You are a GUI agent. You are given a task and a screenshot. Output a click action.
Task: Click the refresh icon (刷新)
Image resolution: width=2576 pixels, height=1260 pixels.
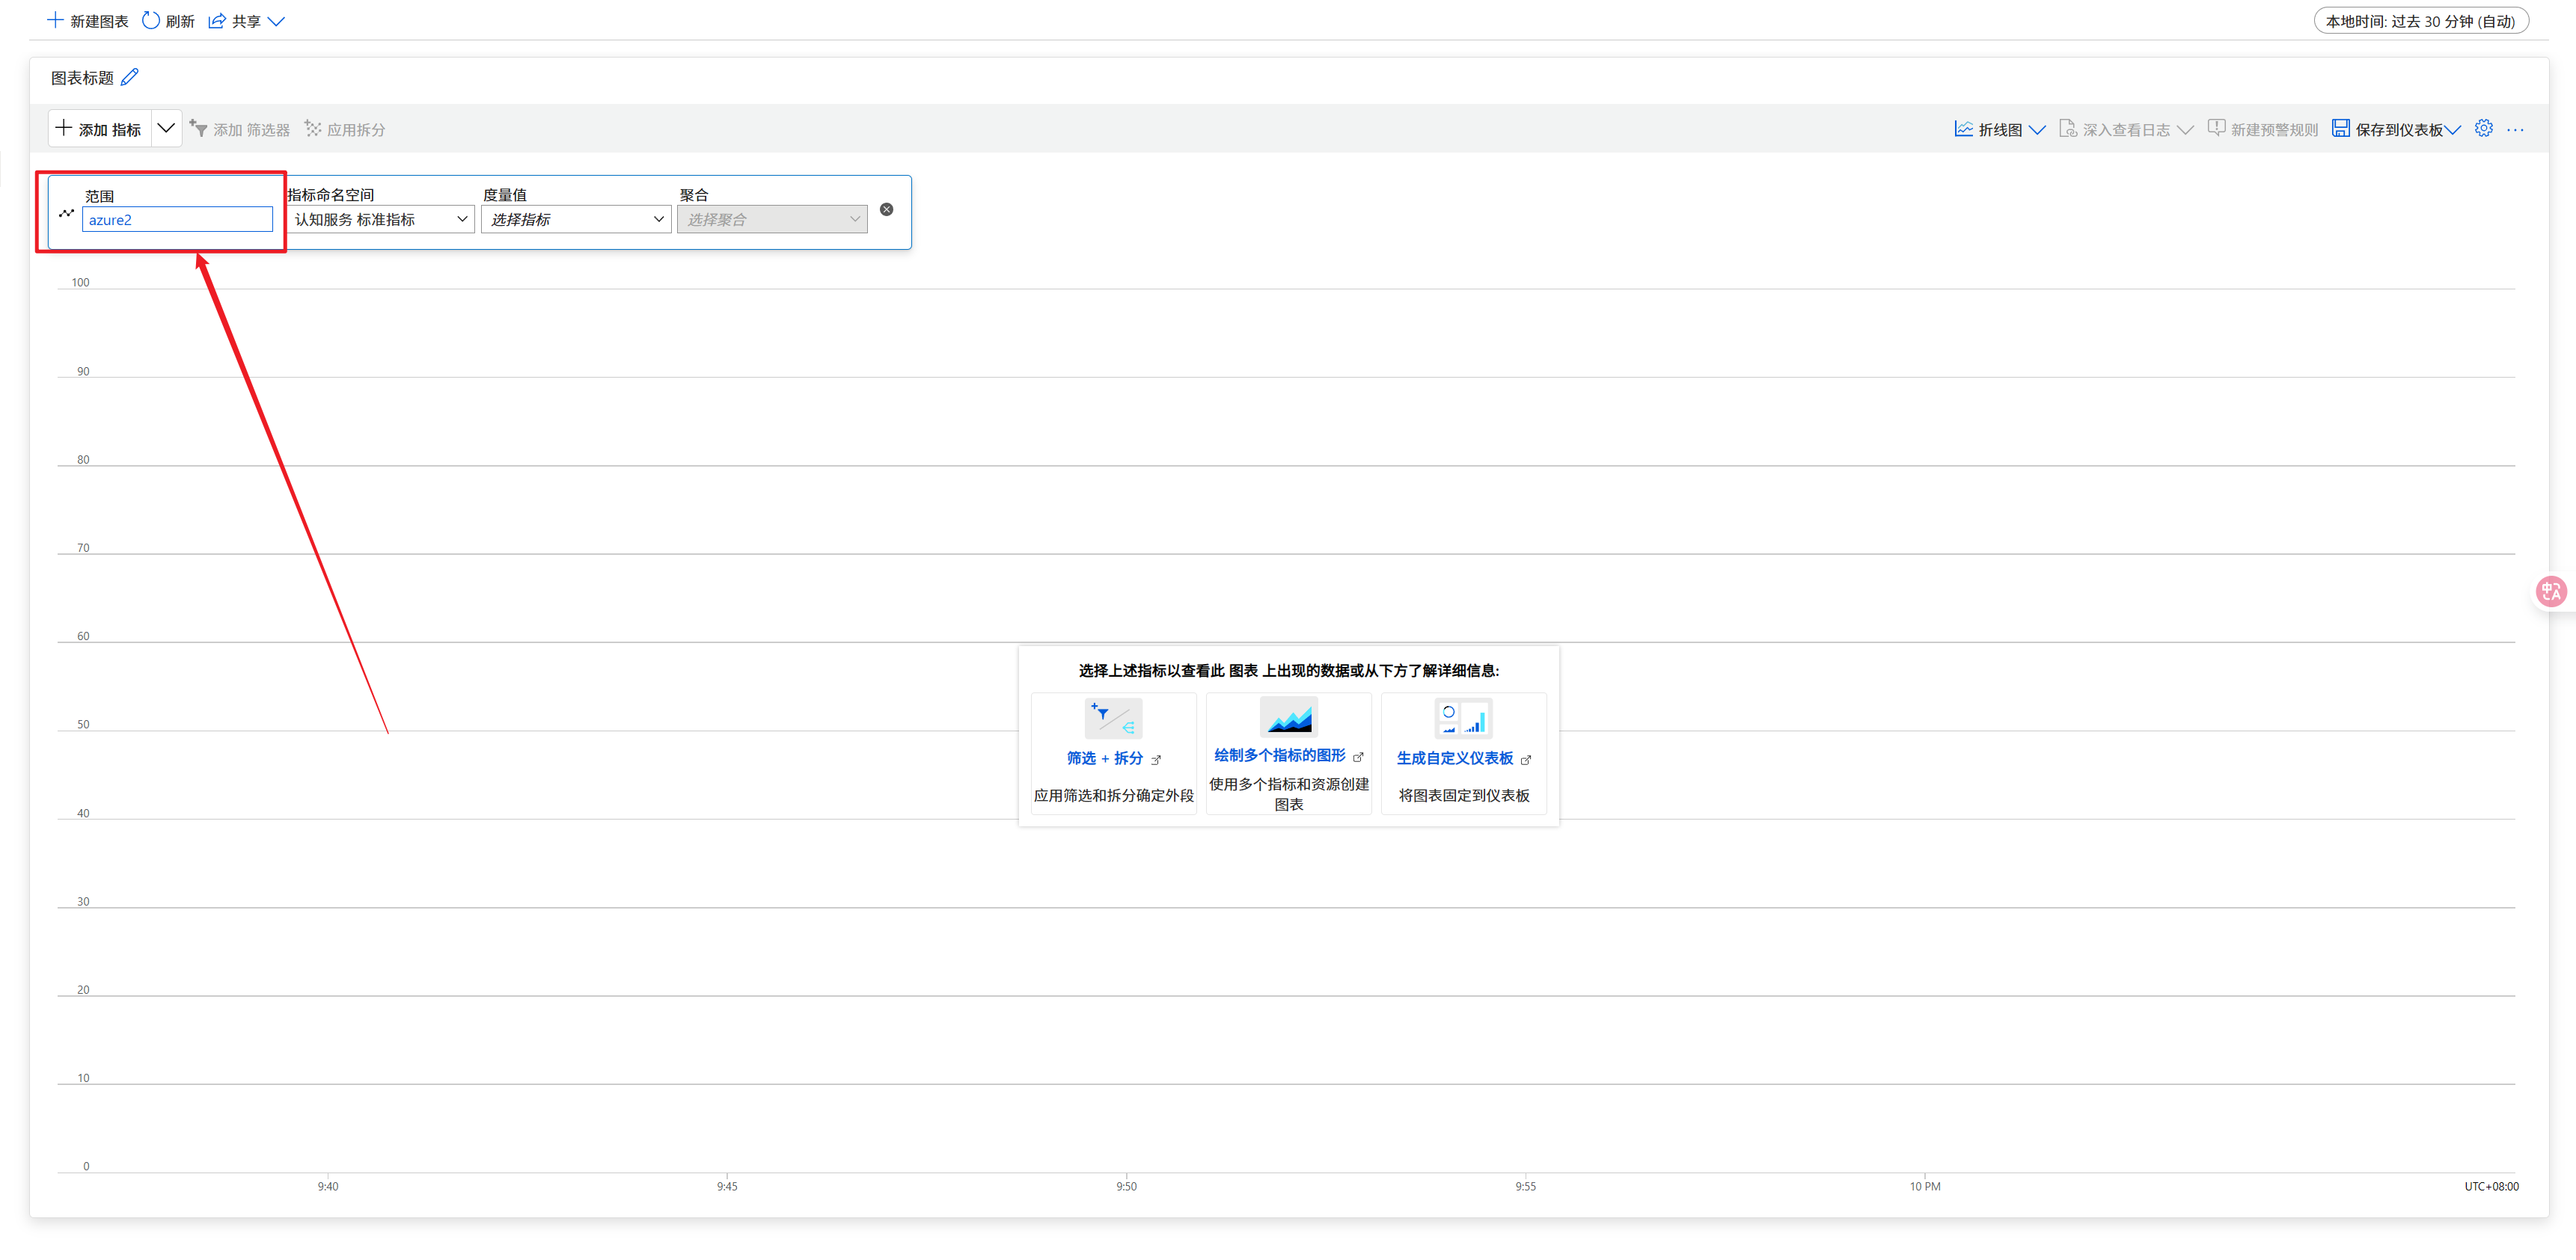151,20
